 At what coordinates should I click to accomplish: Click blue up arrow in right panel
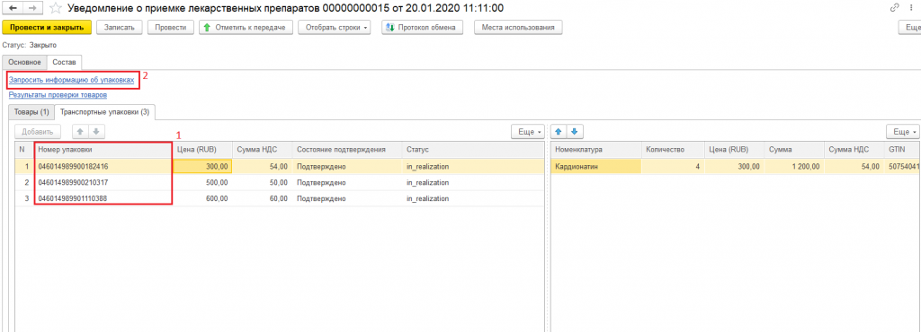click(x=559, y=132)
